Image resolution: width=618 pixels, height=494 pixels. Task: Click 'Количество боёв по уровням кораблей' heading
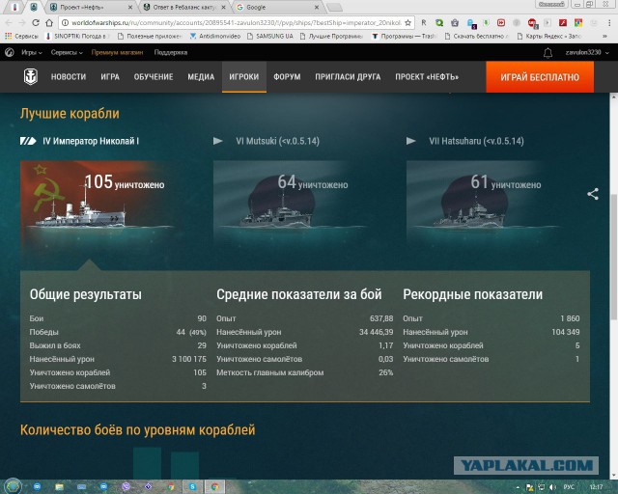[x=137, y=429]
